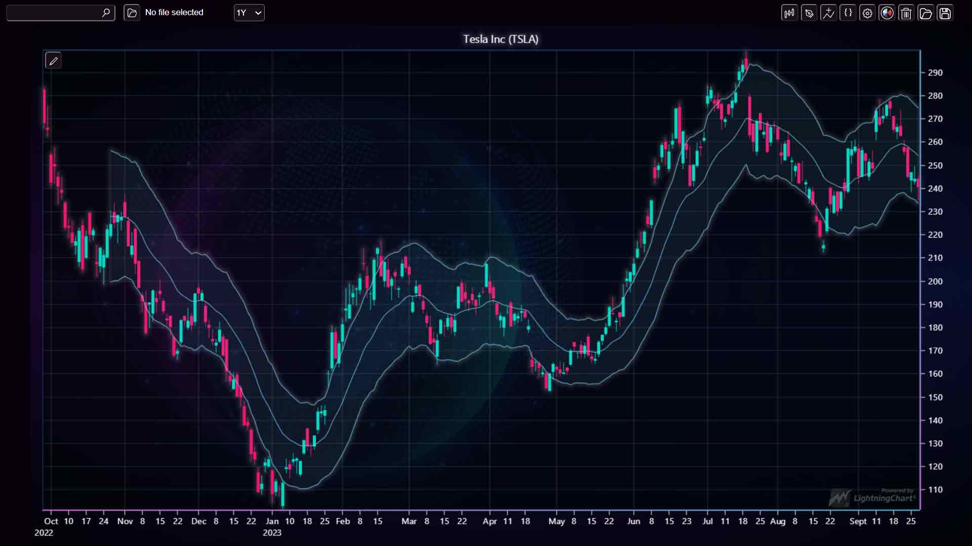Click the "2022" year axis label
The image size is (972, 546).
click(44, 533)
